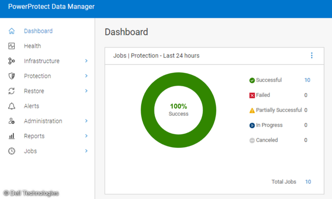The width and height of the screenshot is (332, 199).
Task: Click the Jobs | Protection - Last 24 hours title
Action: [156, 56]
